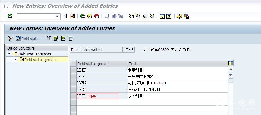Viewport: 261px width, 115px height.
Task: Click the 收入科目 text cell
Action: pos(178,96)
